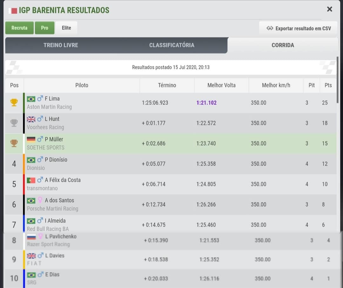Select team name Porsche Martini Racing
Viewport: 343px width, 288px height.
coord(52,209)
